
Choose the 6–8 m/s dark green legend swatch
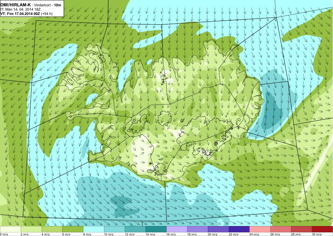[x=73, y=229]
